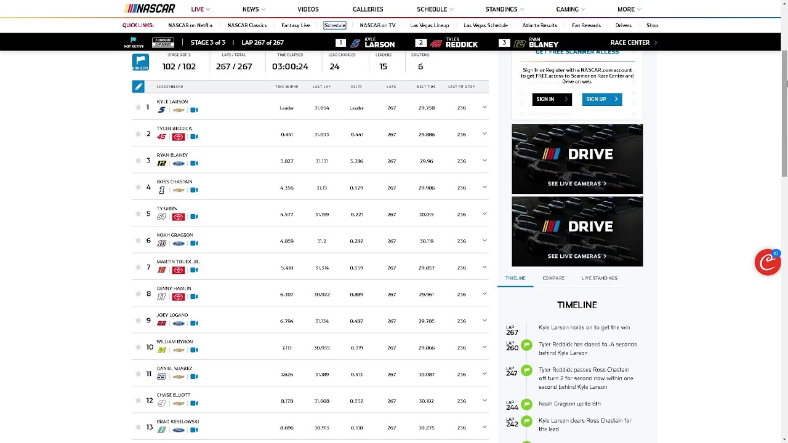Open Brad Keselowski's in-car camera icon
The image size is (788, 443).
tap(194, 430)
